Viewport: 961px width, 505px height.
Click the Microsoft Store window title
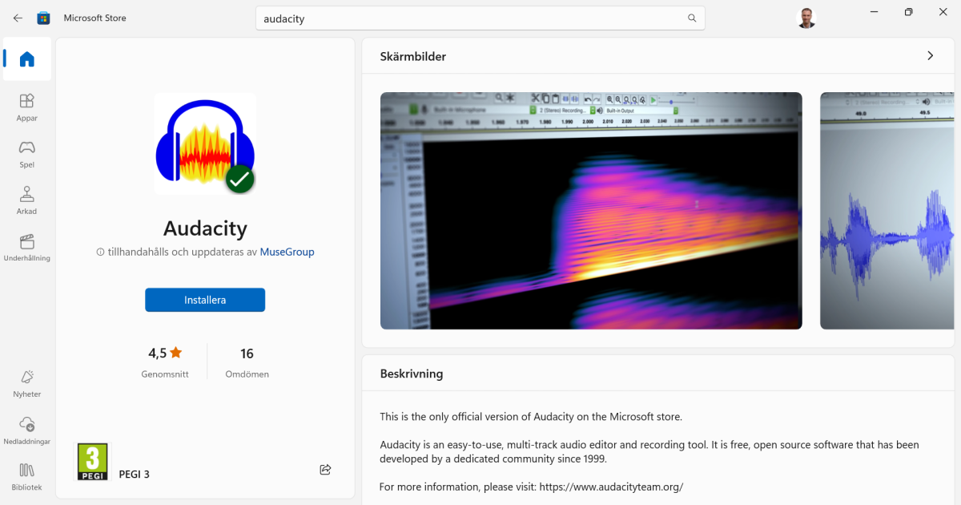pos(94,18)
